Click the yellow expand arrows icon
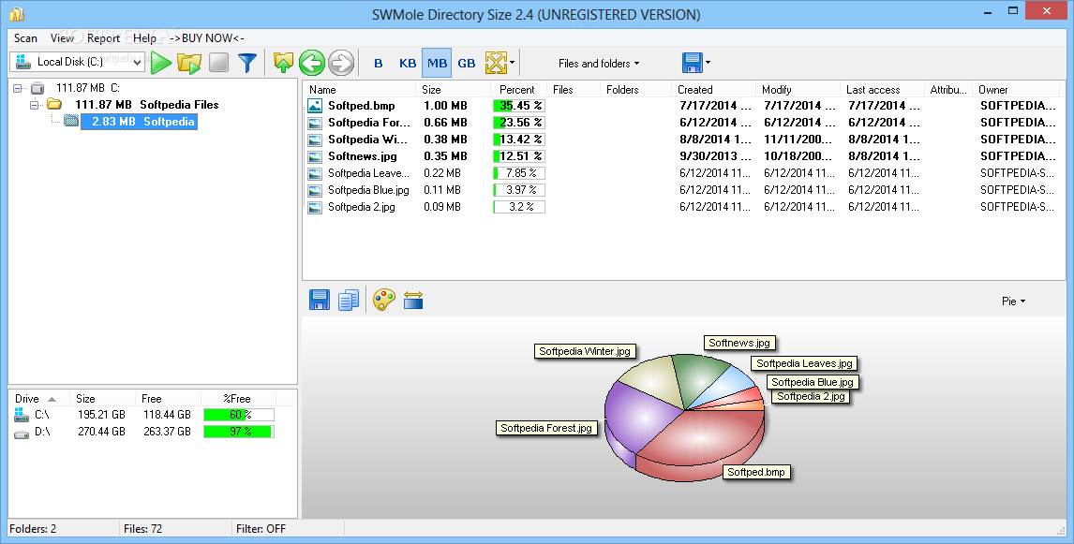Screen dimensions: 1074x544 click(495, 63)
